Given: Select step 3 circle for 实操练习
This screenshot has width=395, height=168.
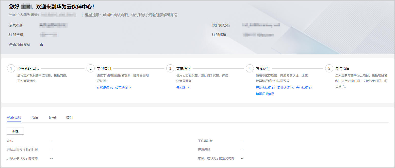Looking at the screenshot, I should (170, 68).
